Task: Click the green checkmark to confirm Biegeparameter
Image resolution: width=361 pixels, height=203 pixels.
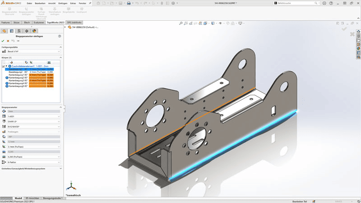Action: [x=3, y=41]
